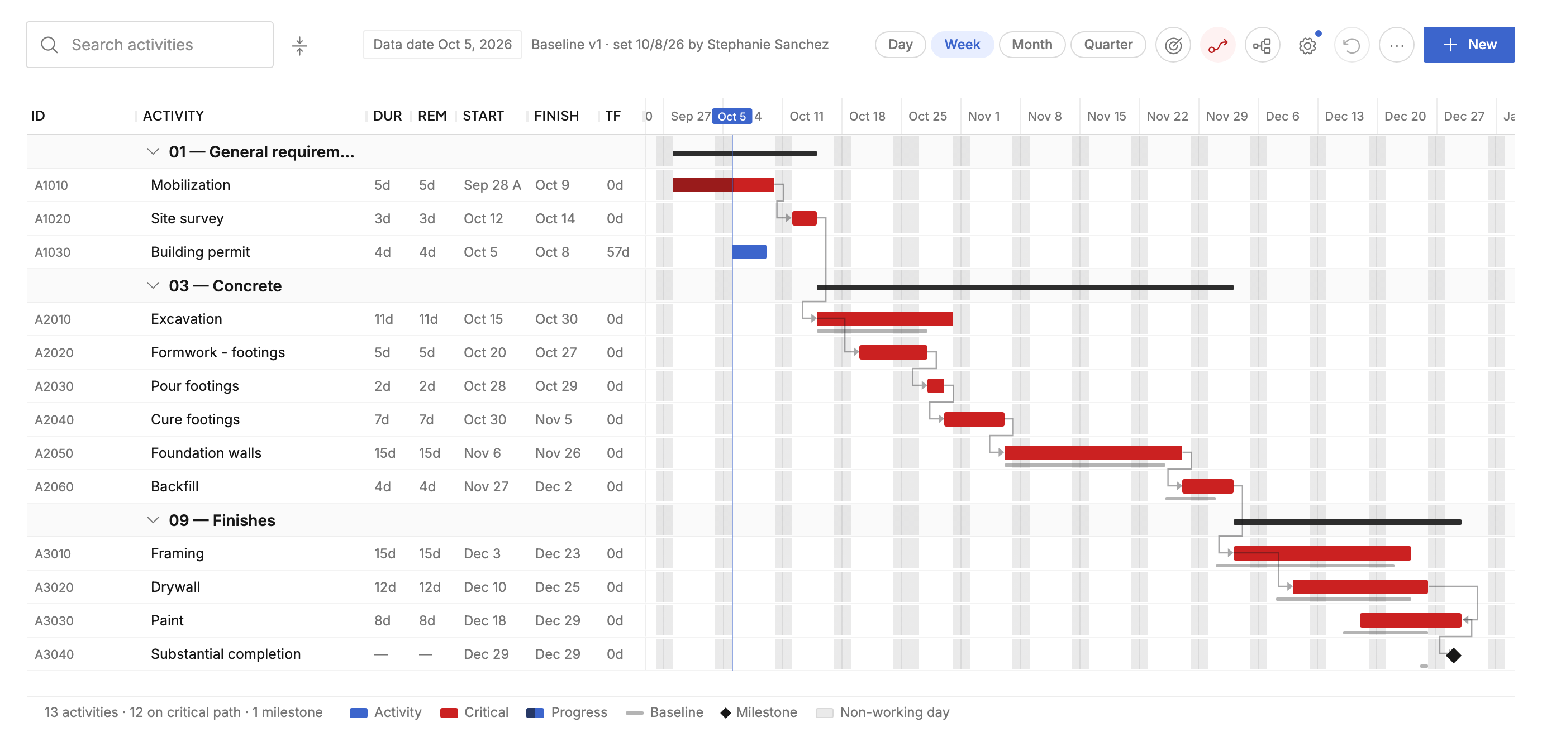Click the Oct 18 week header

(x=867, y=116)
